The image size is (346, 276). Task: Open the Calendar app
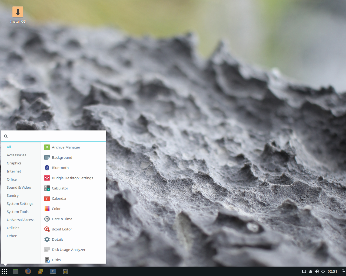pos(74,198)
